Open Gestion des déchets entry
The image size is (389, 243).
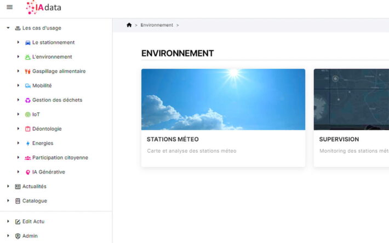pyautogui.click(x=58, y=100)
